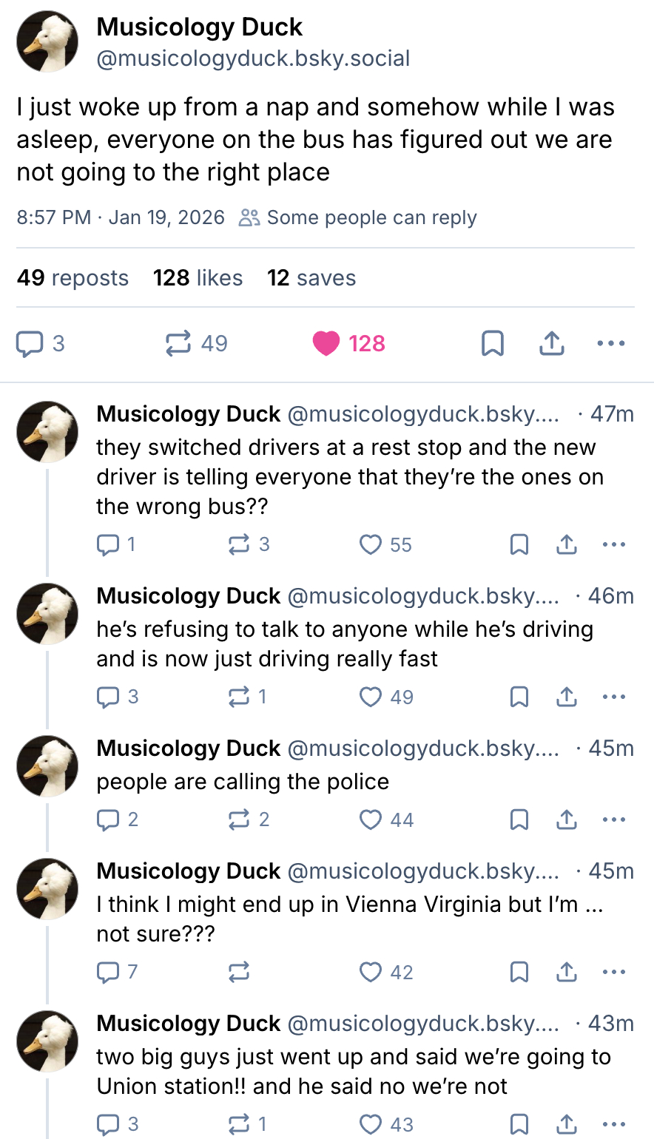This screenshot has height=1139, width=654.
Task: Open options menu on 'Vienna Virginia' reply
Action: [614, 972]
